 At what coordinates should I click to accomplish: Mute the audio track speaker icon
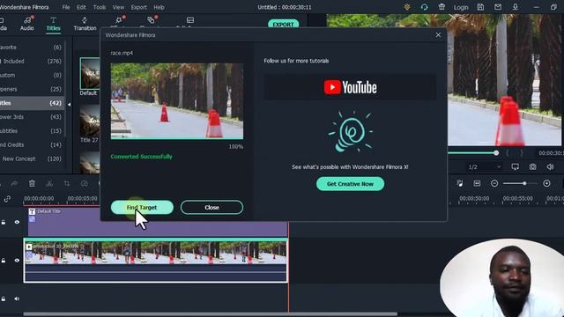pos(17,299)
